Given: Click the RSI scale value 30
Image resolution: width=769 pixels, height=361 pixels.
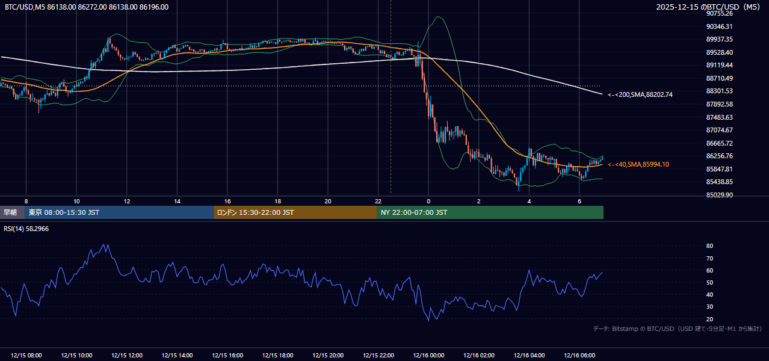Looking at the screenshot, I should 709,307.
